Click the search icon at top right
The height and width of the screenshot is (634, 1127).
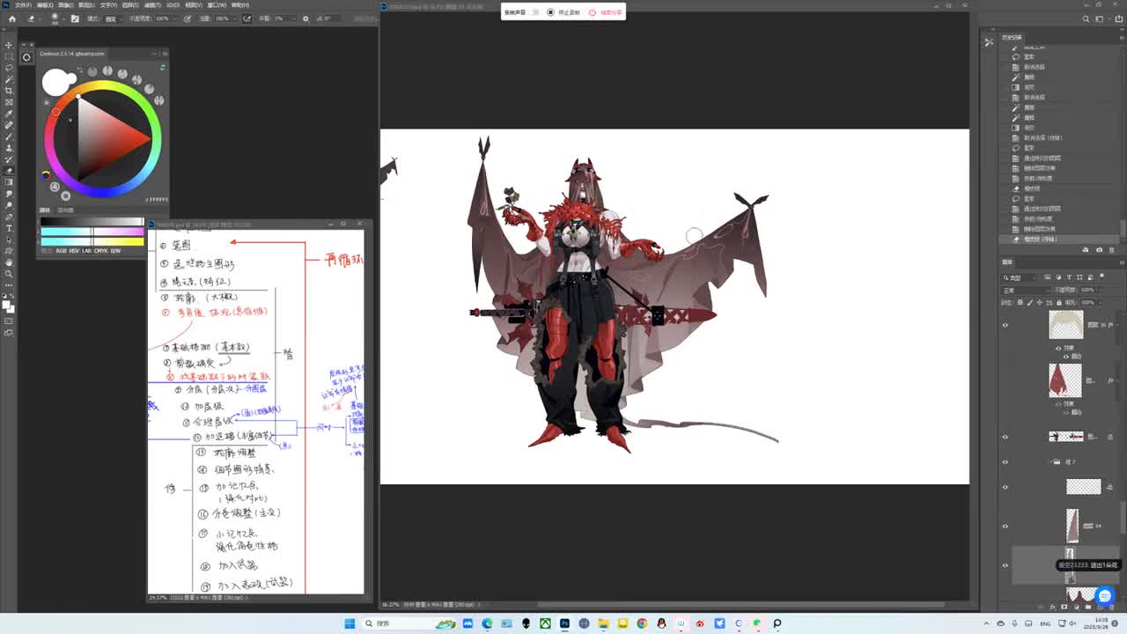pos(1085,18)
